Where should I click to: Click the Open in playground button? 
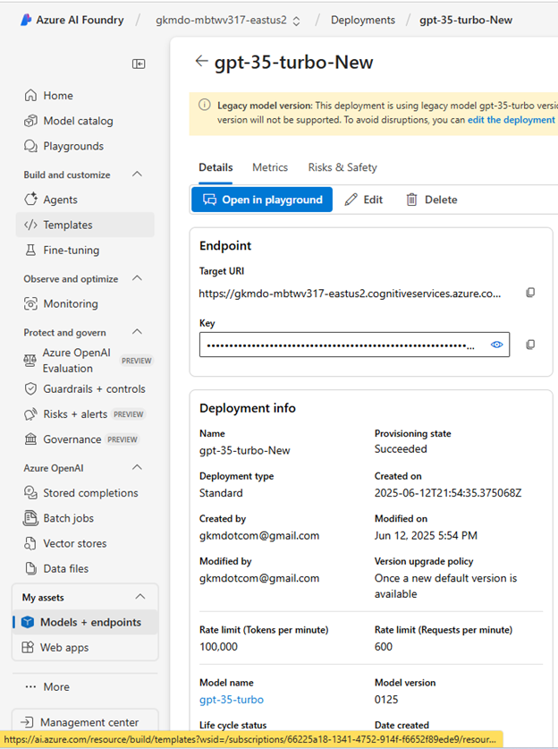tap(262, 200)
